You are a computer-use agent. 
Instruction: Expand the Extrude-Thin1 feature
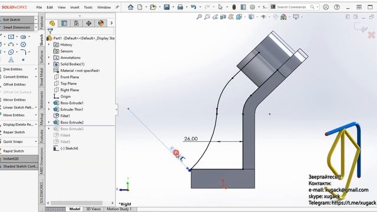(x=49, y=110)
